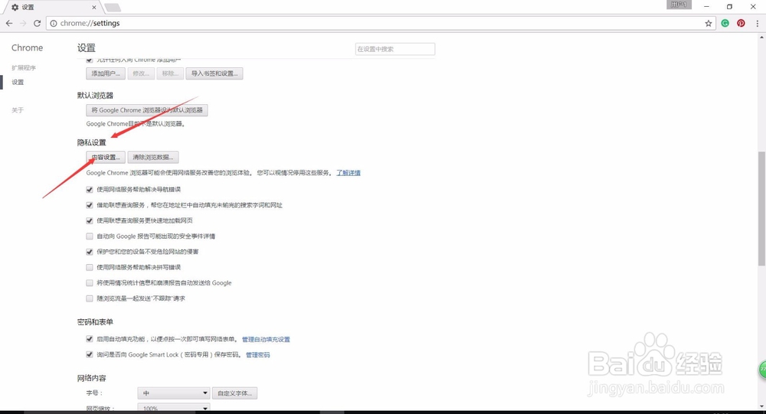This screenshot has height=414, width=766.
Task: Enable 使用网络服务帮助解决拼写错误 checkbox
Action: click(90, 268)
